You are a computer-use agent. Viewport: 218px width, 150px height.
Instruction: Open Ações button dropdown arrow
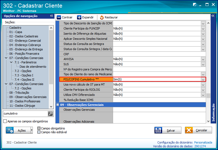(x=32, y=130)
